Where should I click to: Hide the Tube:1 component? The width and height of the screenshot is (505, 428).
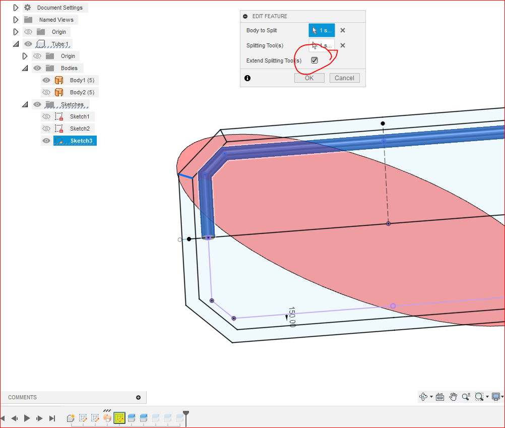click(28, 44)
